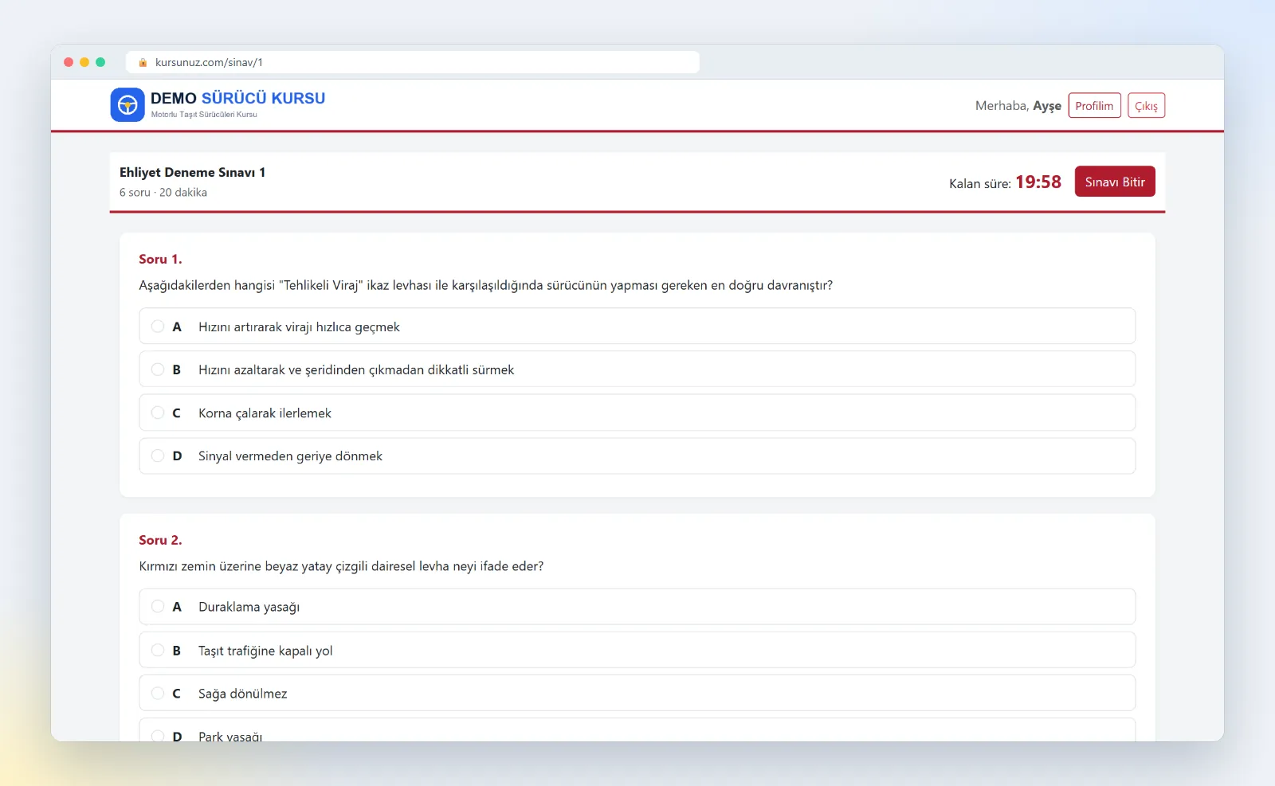This screenshot has width=1275, height=786.
Task: Click the DEMO SÜRÜCÜ KURSU title link
Action: pyautogui.click(x=237, y=98)
